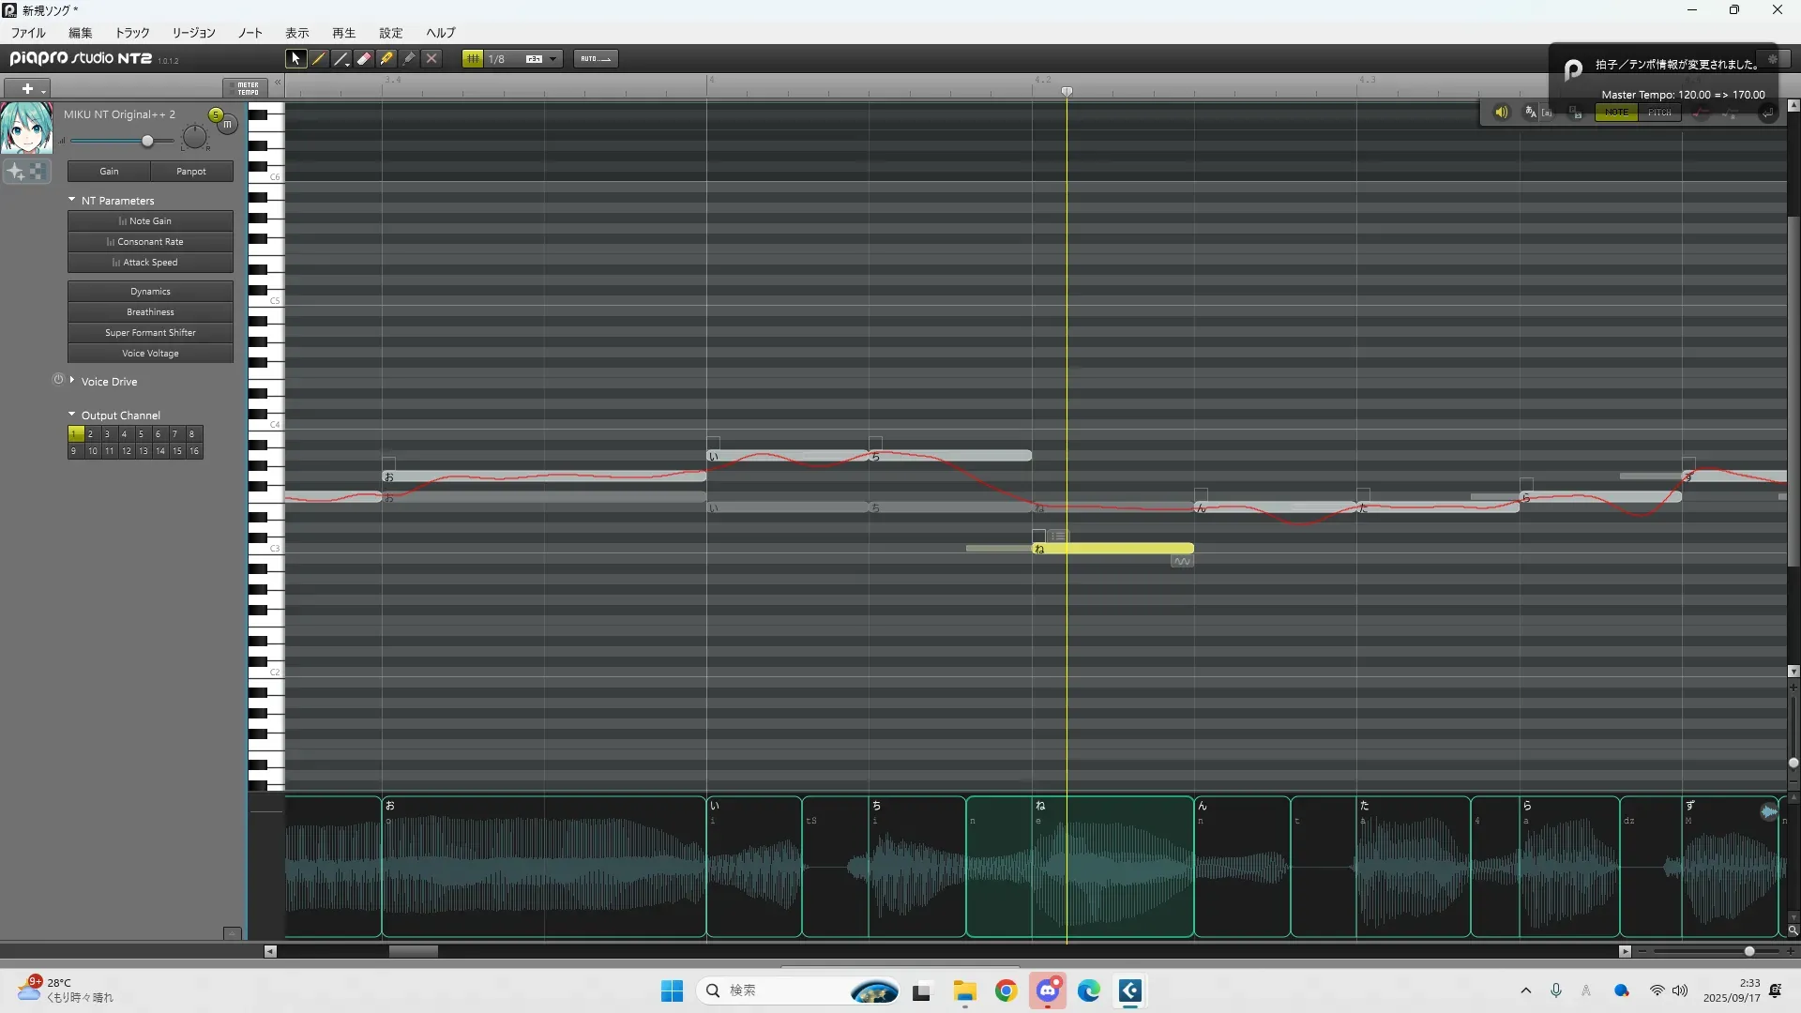Select the Pencil note tool
Image resolution: width=1801 pixels, height=1013 pixels.
pyautogui.click(x=319, y=59)
